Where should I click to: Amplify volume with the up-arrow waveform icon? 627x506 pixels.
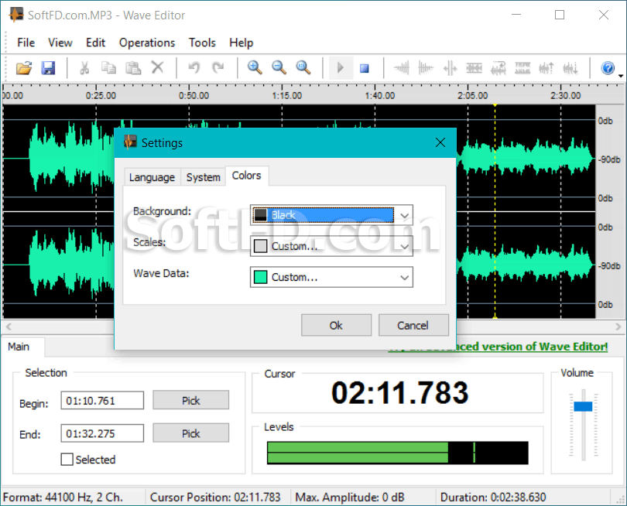coord(546,68)
